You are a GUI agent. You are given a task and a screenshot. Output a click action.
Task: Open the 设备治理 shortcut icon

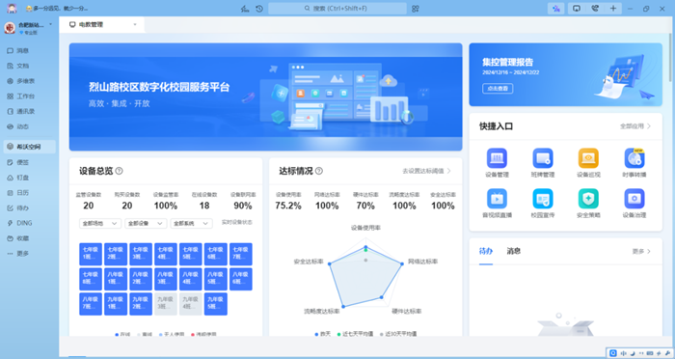click(634, 198)
